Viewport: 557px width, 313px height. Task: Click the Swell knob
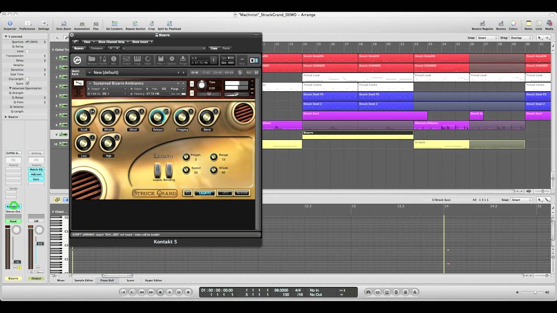(x=84, y=117)
